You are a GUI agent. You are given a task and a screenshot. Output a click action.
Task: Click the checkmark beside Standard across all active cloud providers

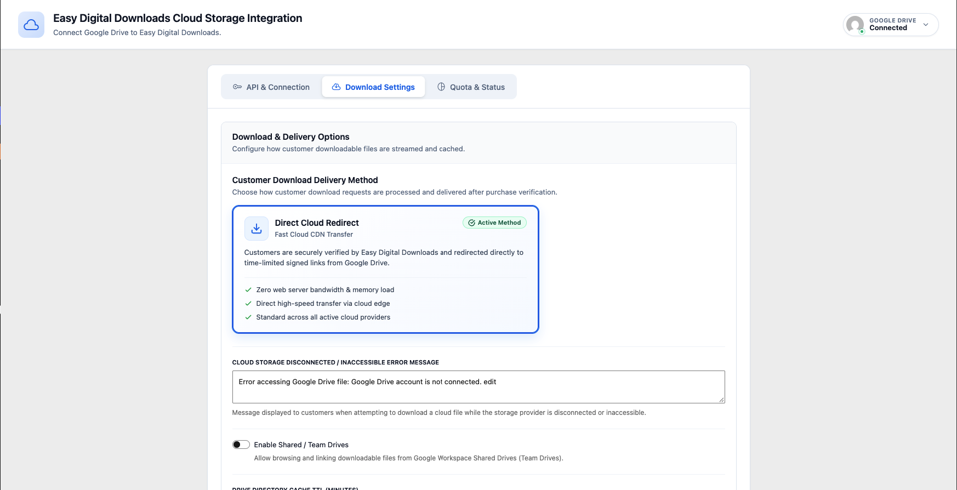(x=248, y=317)
